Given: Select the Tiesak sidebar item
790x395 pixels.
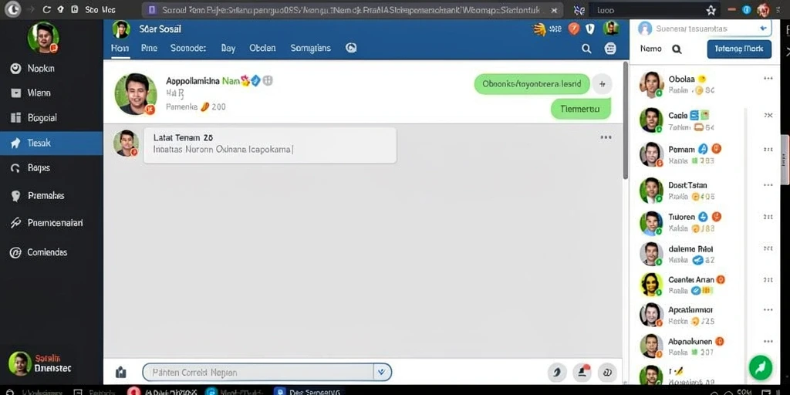Looking at the screenshot, I should tap(51, 143).
